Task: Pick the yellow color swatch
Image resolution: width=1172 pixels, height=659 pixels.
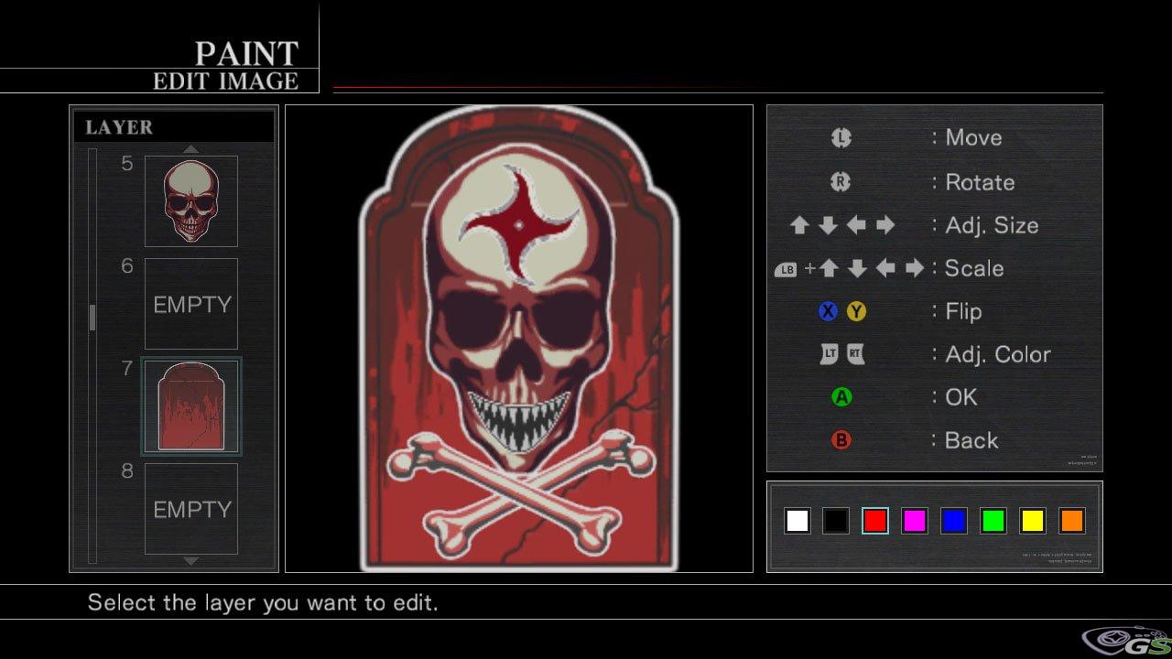Action: click(1033, 521)
